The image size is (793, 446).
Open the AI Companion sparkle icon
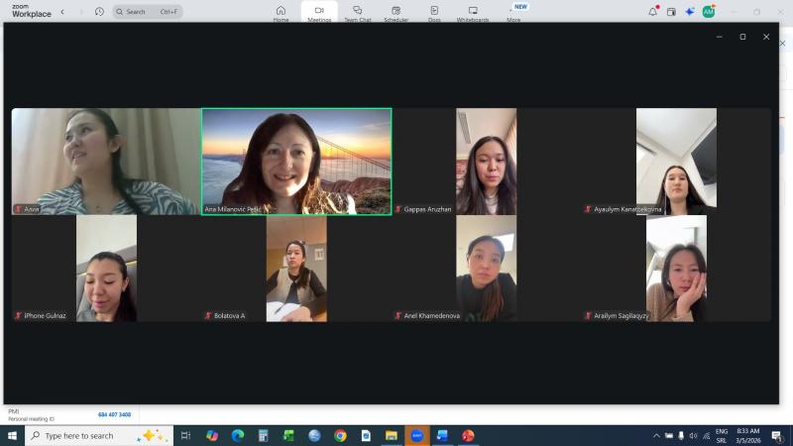(x=690, y=12)
